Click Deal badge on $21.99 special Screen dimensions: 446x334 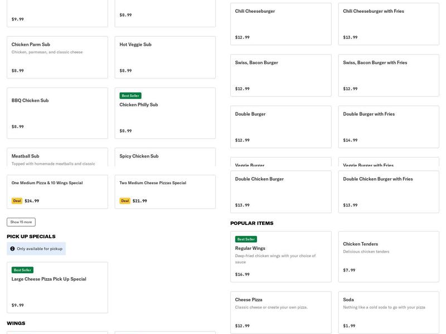point(125,201)
